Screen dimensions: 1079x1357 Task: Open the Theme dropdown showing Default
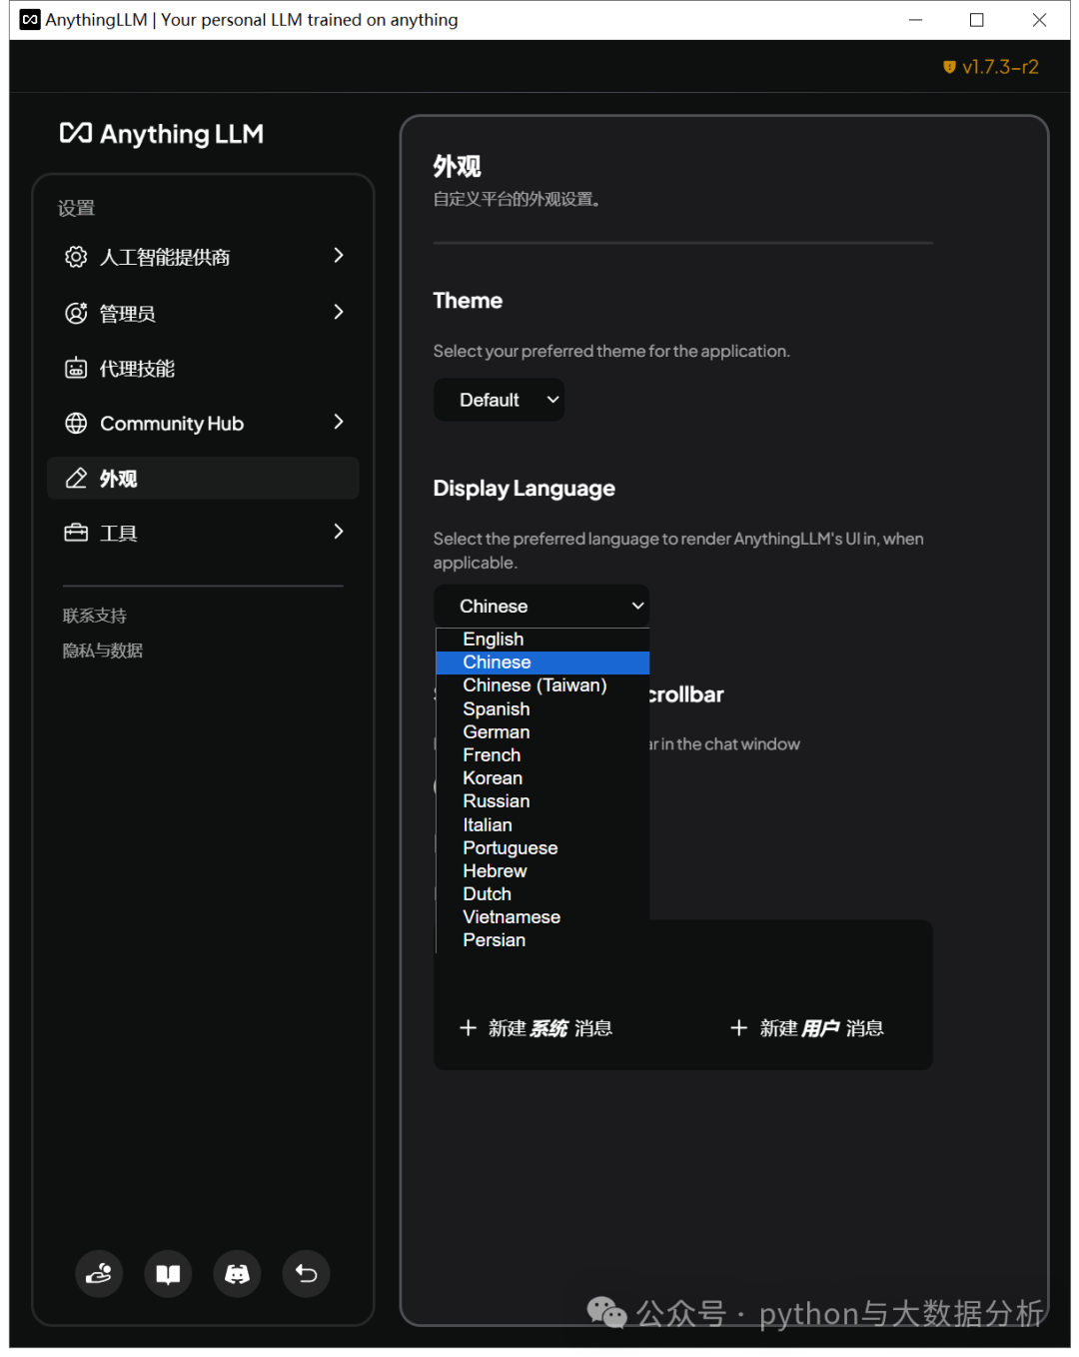click(499, 400)
